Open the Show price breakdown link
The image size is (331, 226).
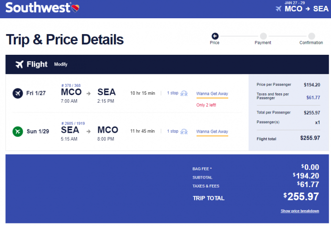point(300,211)
